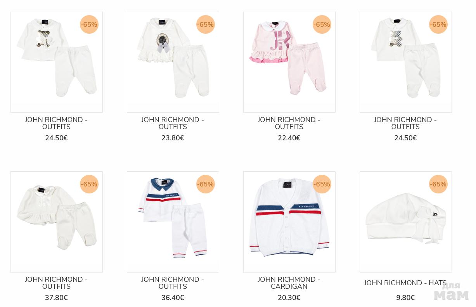Screen dimensions: 476x307
Task: Click the outfit title above 37.80€
Action: [x=56, y=283]
